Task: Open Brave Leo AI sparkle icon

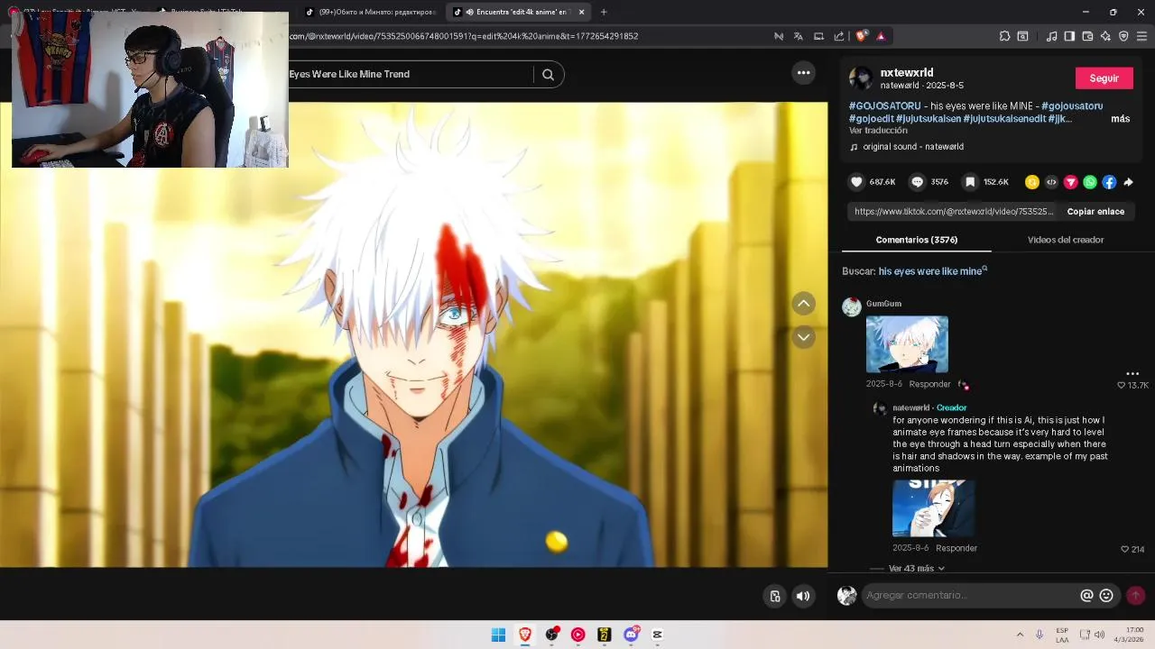Action: [1105, 36]
